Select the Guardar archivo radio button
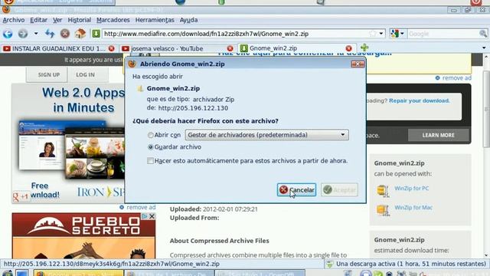Screen dimensions: 490x276 pyautogui.click(x=151, y=146)
